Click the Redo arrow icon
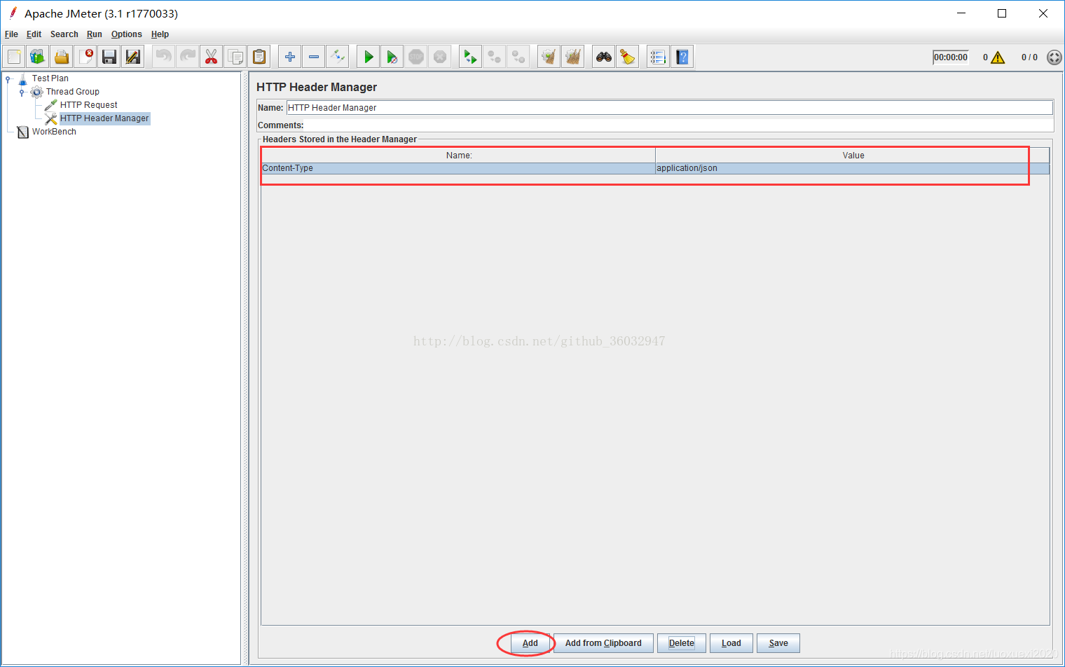This screenshot has height=667, width=1065. [x=188, y=57]
